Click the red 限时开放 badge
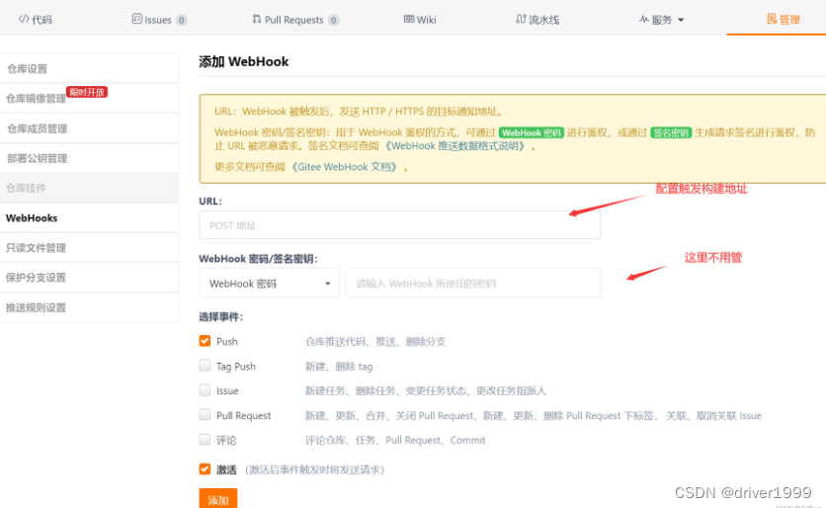 click(x=87, y=92)
